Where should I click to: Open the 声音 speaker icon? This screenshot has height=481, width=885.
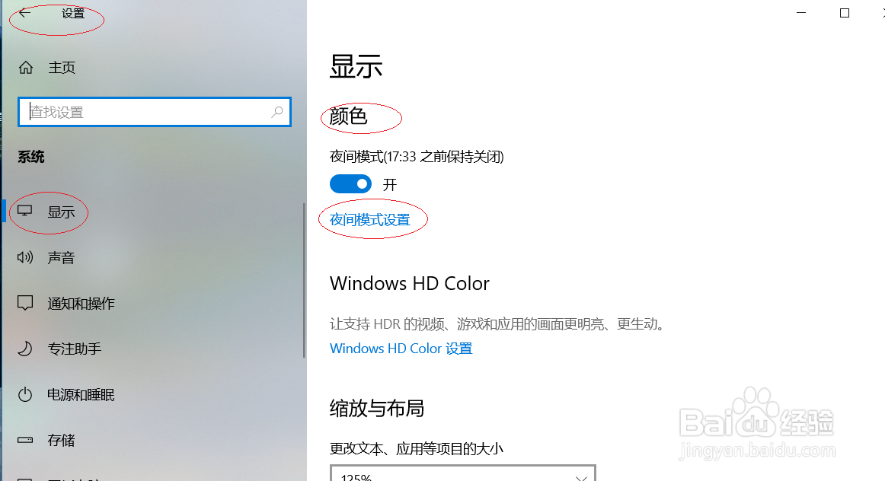(25, 258)
